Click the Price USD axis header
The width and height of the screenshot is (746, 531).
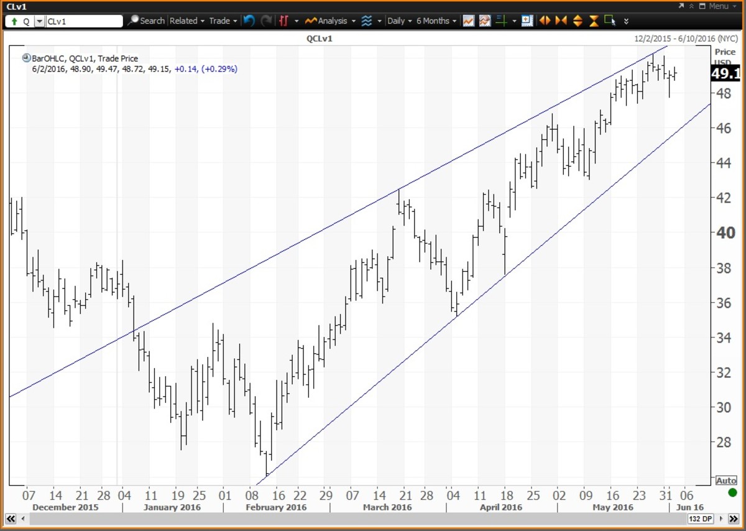click(725, 56)
